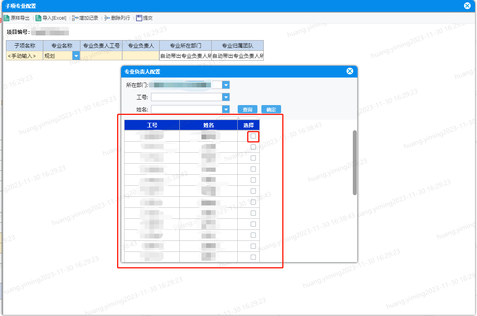477x316 pixels.
Task: Open the 所在部门 dropdown arrow
Action: coord(226,85)
